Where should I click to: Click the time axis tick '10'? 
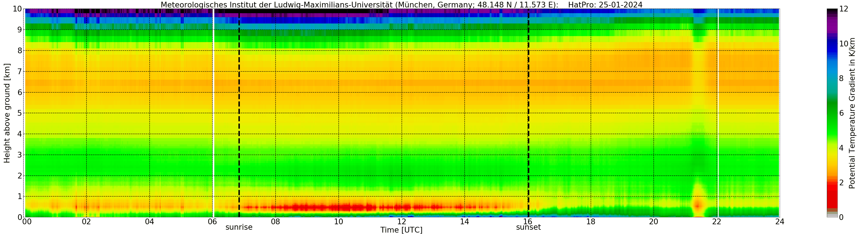[339, 222]
